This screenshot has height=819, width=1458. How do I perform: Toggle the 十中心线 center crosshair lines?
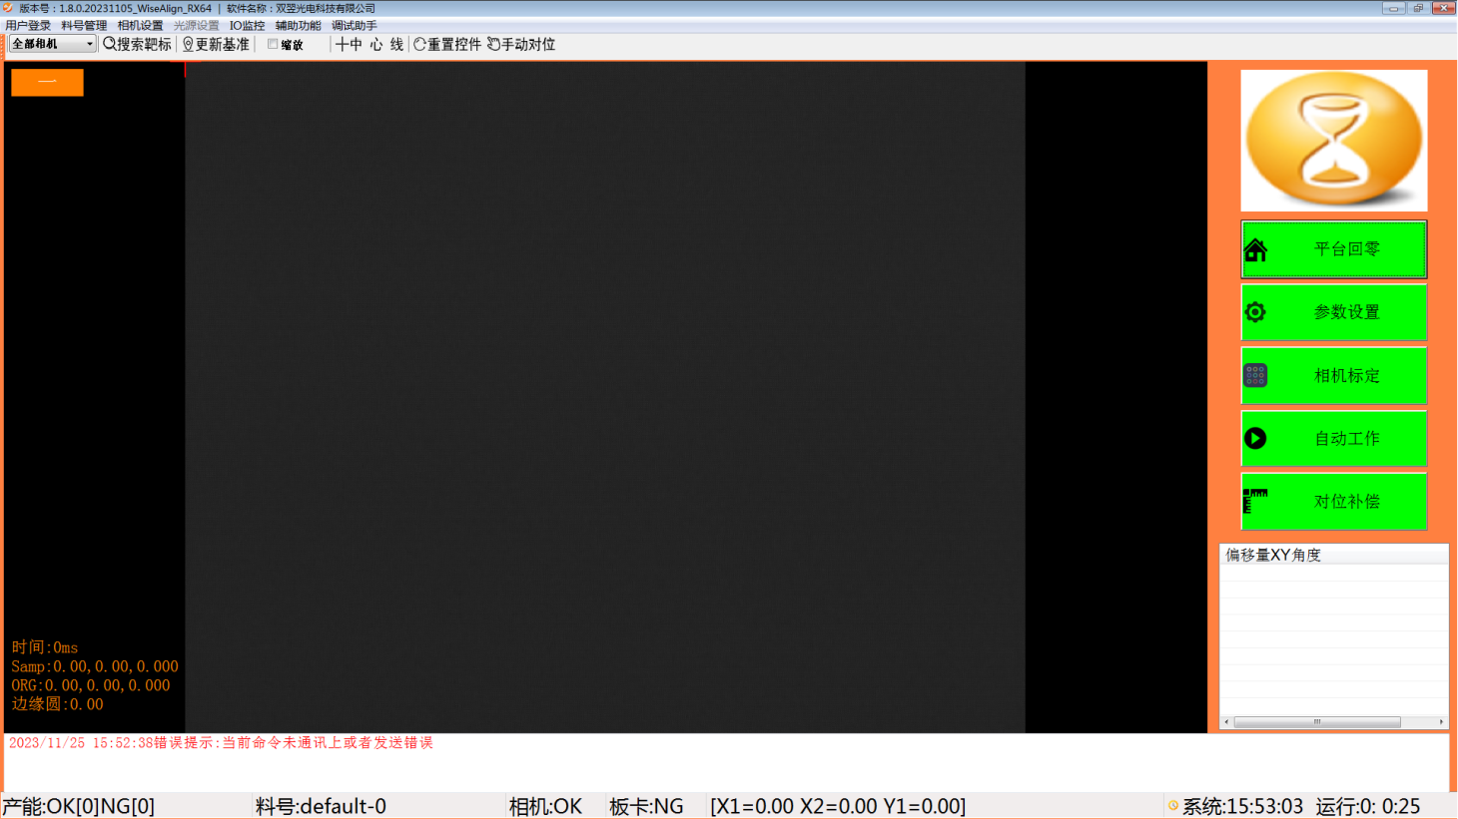tap(369, 44)
